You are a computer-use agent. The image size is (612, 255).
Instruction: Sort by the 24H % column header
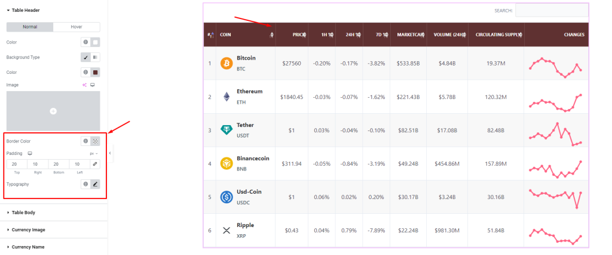(x=349, y=35)
